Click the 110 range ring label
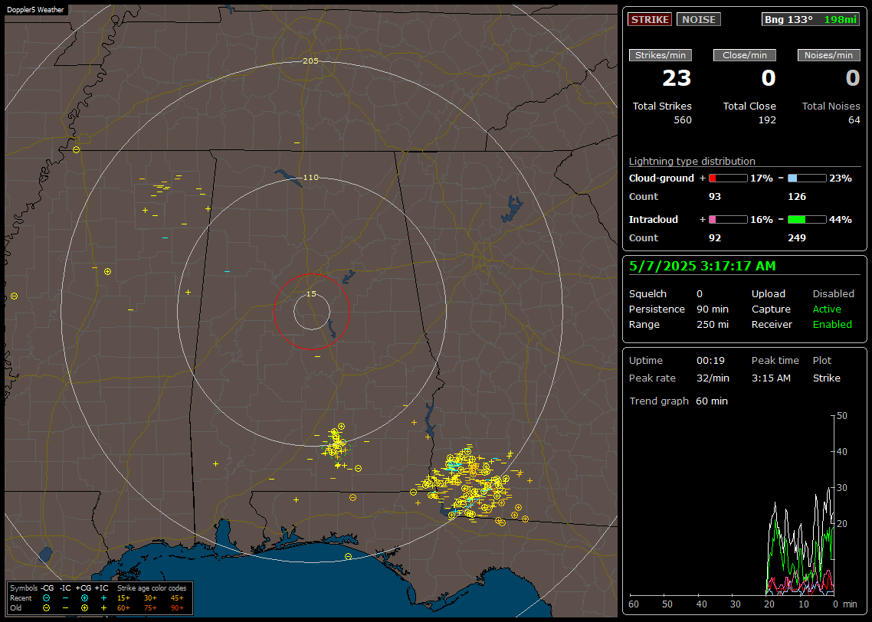 [x=310, y=177]
